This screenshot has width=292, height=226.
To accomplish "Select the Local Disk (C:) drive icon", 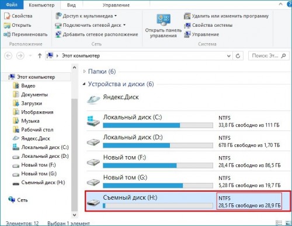I will pos(93,121).
